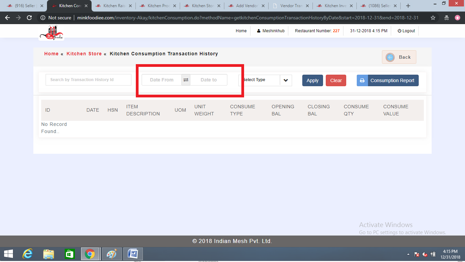Open the Select Type dropdown arrow

pos(286,80)
